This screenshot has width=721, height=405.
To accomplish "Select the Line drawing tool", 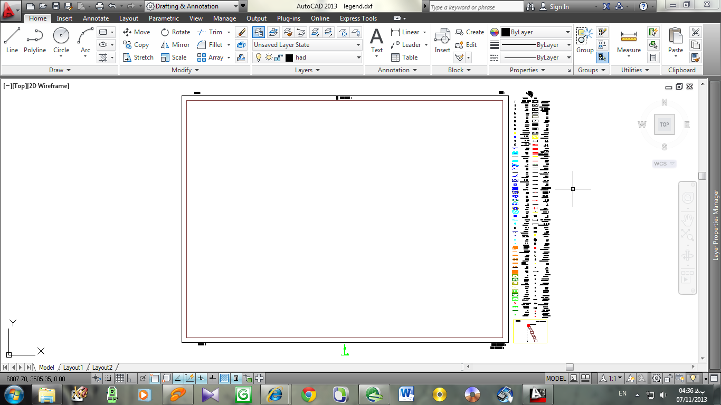I will [12, 41].
